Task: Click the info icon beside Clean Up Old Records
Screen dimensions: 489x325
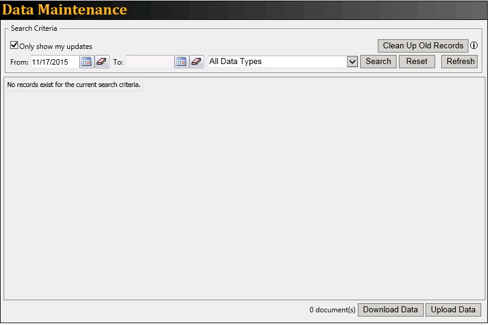Action: click(x=474, y=46)
